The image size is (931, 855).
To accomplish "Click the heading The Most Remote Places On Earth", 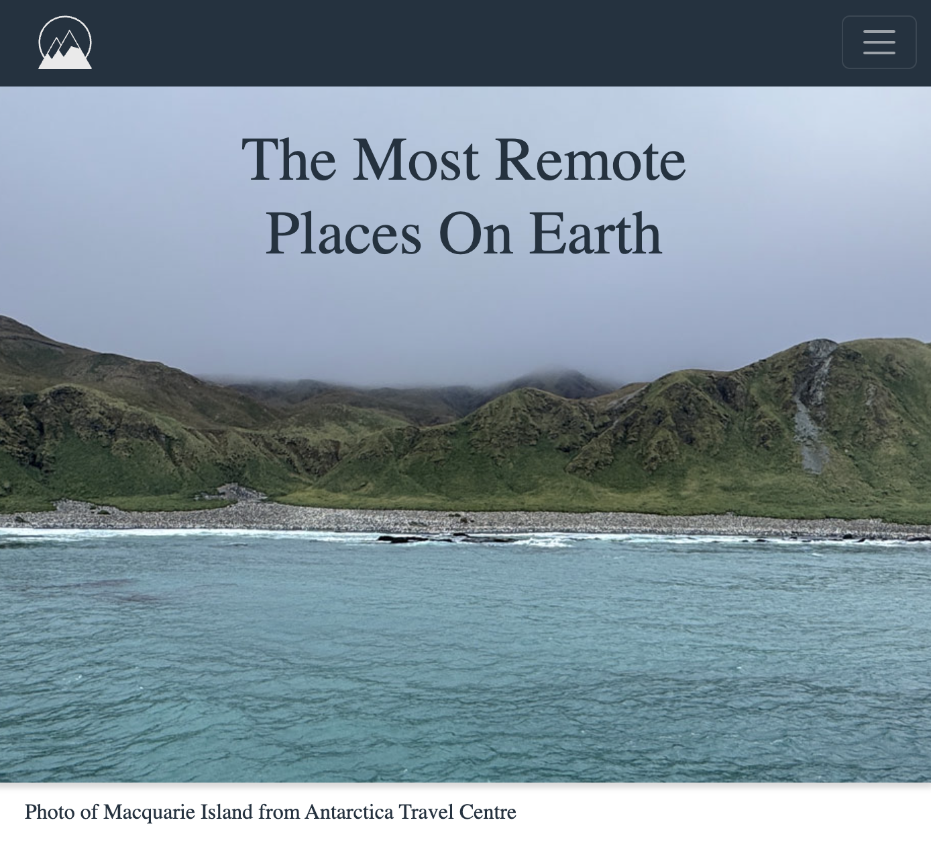I will click(465, 196).
